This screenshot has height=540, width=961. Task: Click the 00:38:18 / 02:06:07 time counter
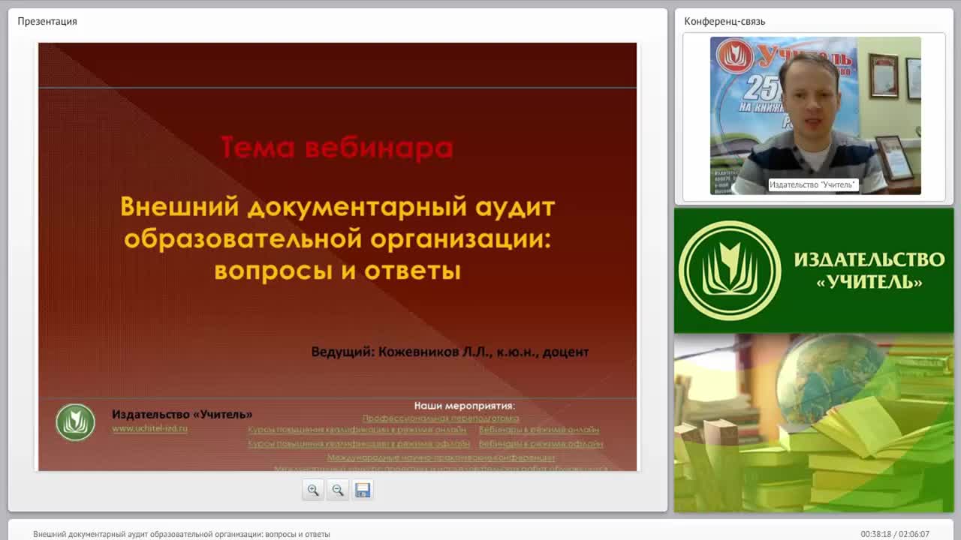pyautogui.click(x=895, y=534)
